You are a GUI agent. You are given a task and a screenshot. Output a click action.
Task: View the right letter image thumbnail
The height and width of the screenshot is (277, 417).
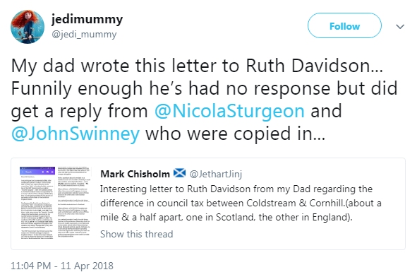(x=74, y=203)
